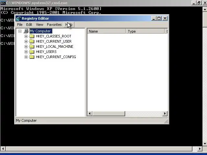
Task: Click Microsoft Windows XP version line
Action: pyautogui.click(x=51, y=9)
